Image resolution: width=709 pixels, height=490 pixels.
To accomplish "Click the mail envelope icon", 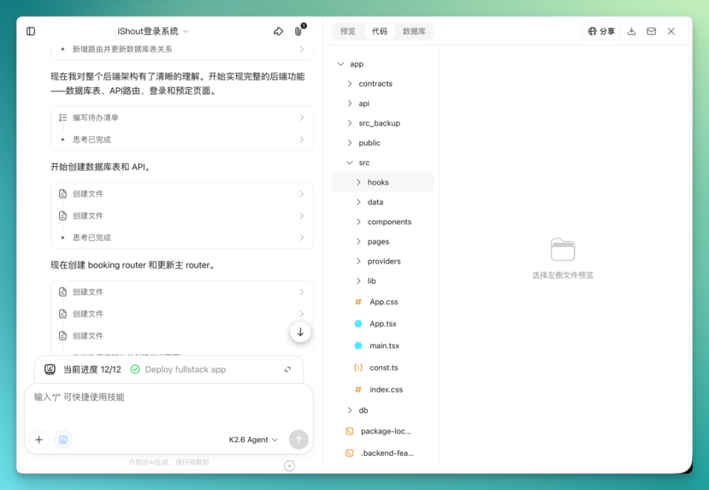I will click(651, 31).
